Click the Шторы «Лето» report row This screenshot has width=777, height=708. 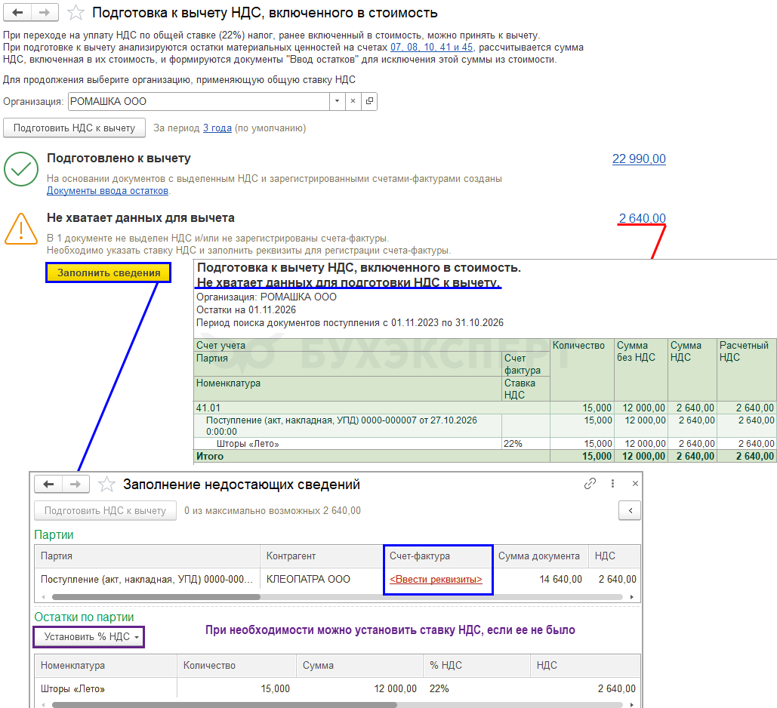tap(485, 443)
